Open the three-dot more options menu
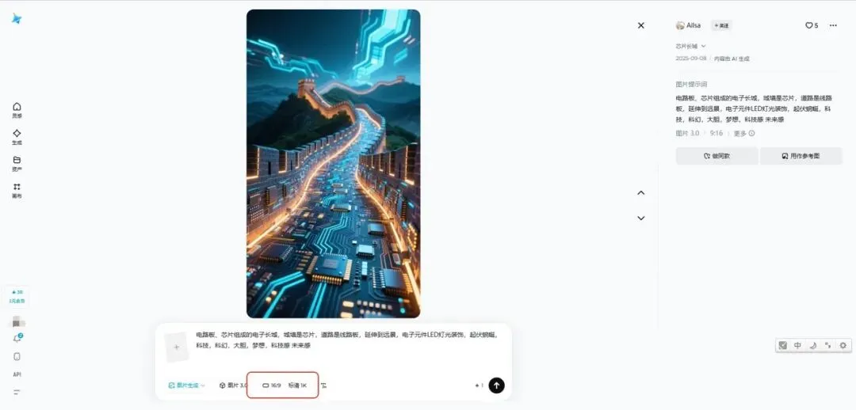This screenshot has width=856, height=410. [833, 25]
